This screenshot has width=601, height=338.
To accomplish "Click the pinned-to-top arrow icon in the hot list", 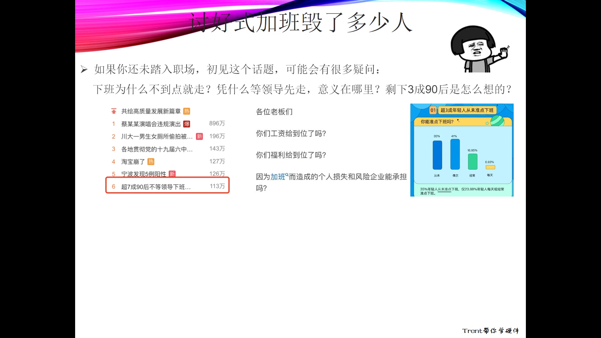I will pos(114,111).
